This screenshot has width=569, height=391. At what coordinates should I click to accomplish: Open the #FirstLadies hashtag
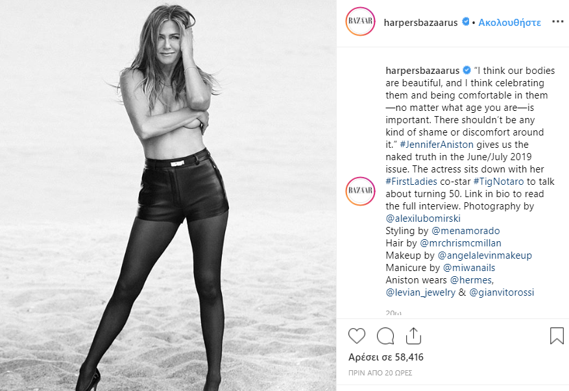(411, 182)
